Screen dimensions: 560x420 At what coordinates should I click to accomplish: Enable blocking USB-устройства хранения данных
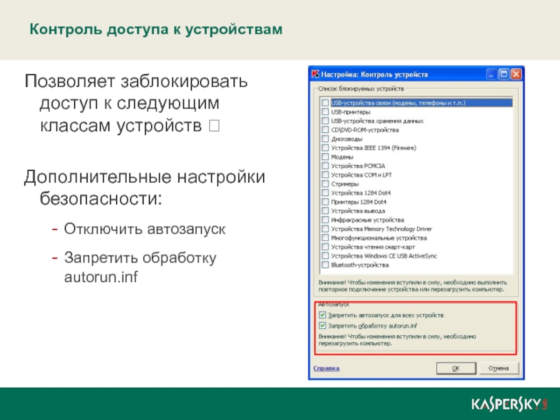point(325,120)
